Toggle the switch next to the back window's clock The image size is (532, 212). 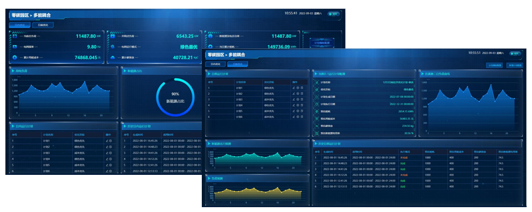pyautogui.click(x=333, y=14)
